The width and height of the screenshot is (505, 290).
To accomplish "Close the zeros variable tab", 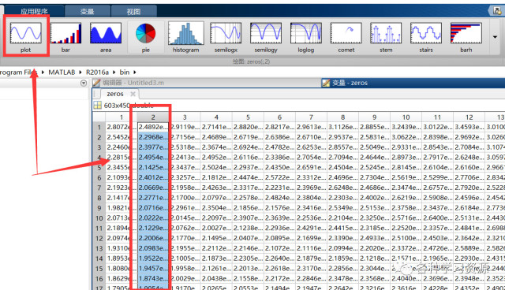I will coord(133,94).
